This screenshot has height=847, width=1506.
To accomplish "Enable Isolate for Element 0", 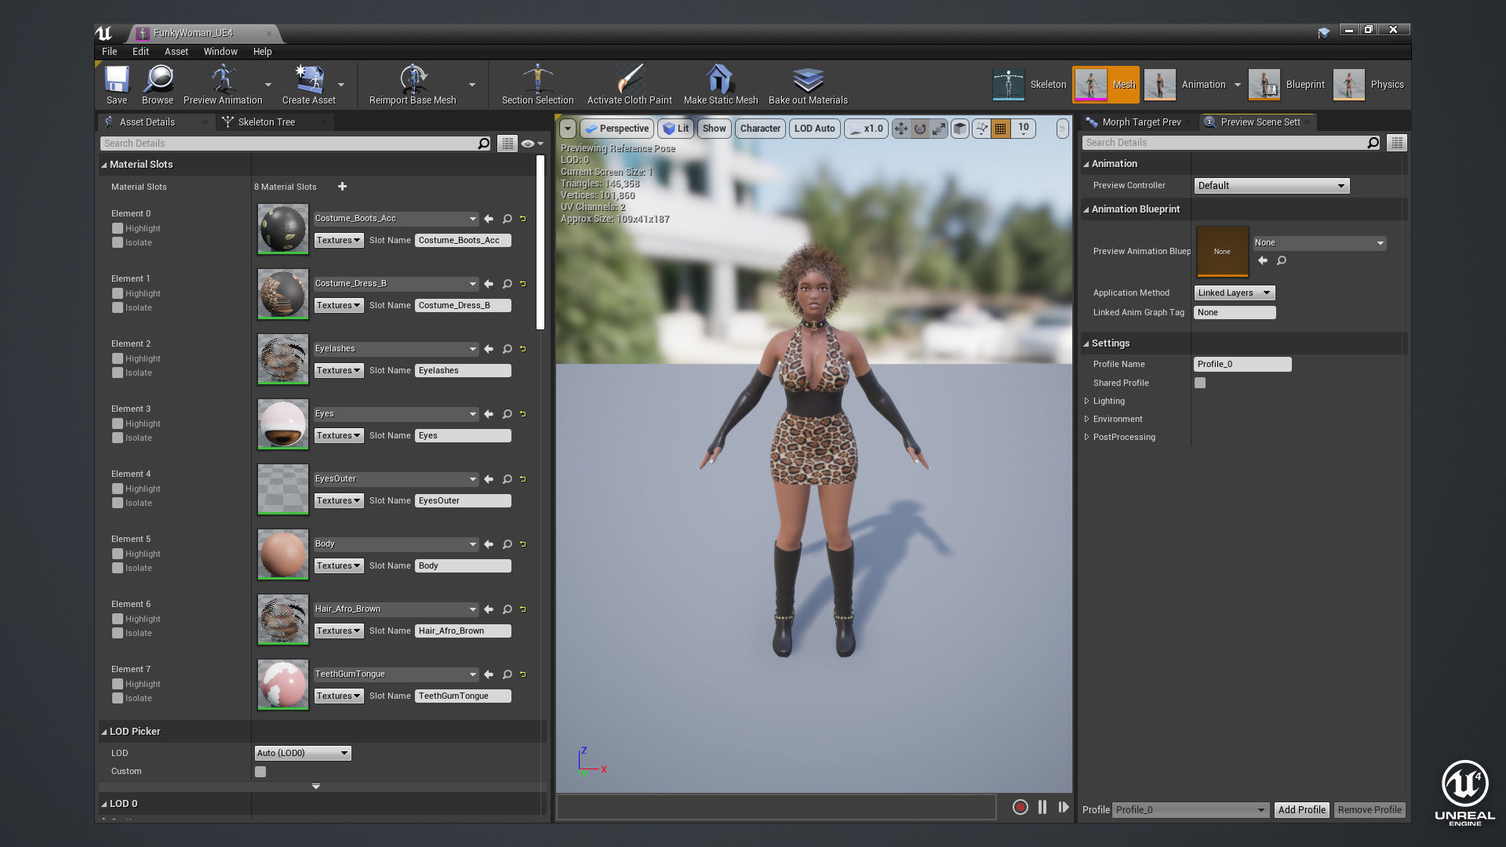I will 118,242.
